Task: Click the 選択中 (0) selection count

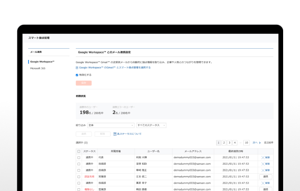Action: point(82,143)
